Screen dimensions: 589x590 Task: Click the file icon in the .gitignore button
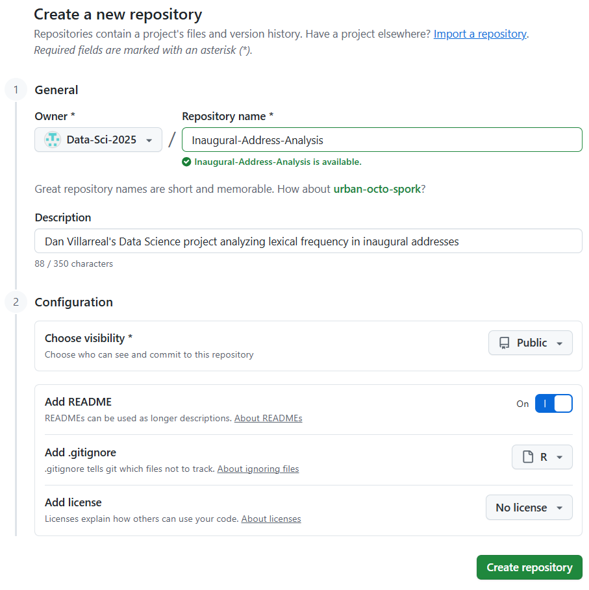[528, 457]
